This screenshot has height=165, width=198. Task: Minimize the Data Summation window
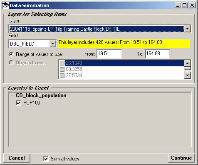pos(178,5)
